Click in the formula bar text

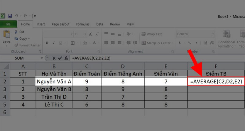coord(91,58)
